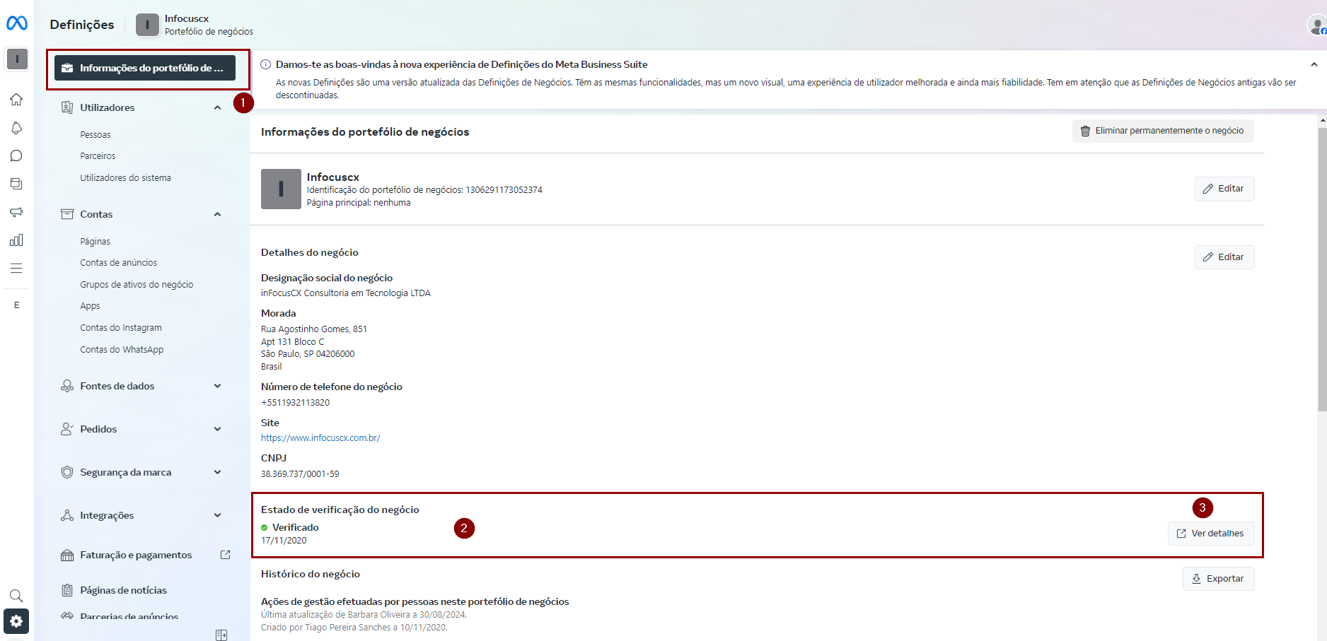Click the search magnifier icon
This screenshot has height=641, width=1327.
click(x=16, y=596)
